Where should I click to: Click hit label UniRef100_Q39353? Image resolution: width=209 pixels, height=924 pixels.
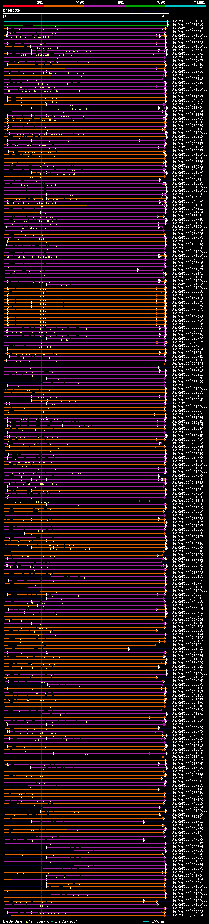coord(187,392)
